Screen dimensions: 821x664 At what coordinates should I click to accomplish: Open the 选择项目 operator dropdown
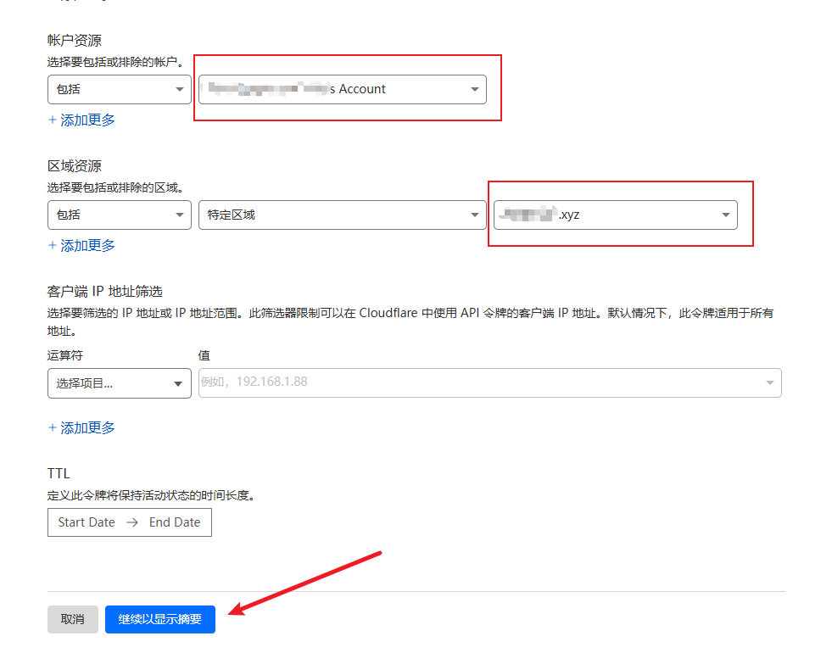[x=119, y=383]
